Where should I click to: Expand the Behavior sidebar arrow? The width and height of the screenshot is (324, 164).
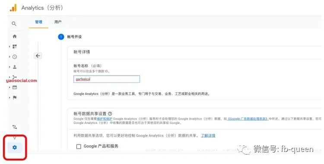[10, 87]
